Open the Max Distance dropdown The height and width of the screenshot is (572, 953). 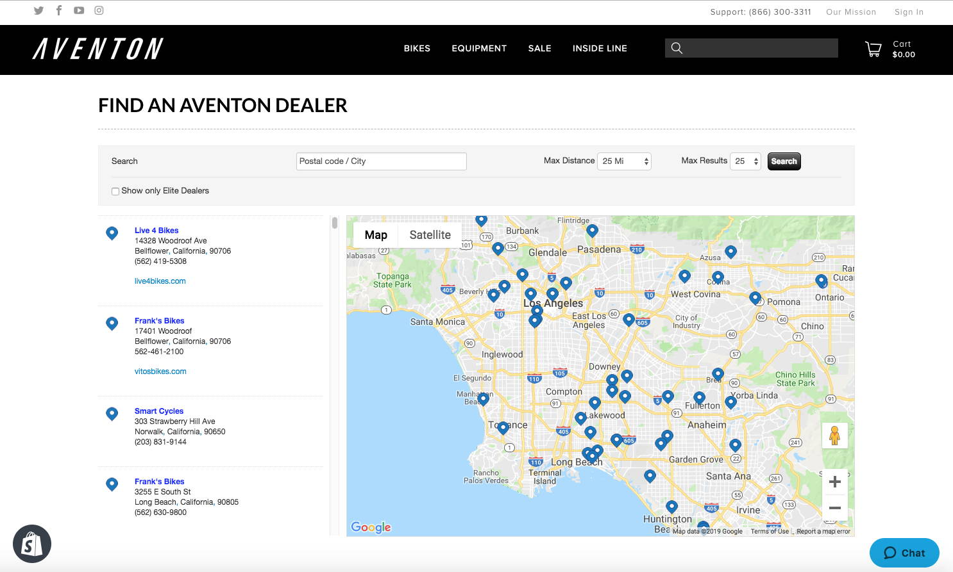(x=624, y=161)
